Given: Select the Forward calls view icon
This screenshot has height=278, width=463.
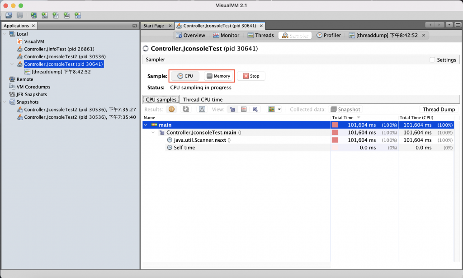Looking at the screenshot, I should (x=233, y=109).
